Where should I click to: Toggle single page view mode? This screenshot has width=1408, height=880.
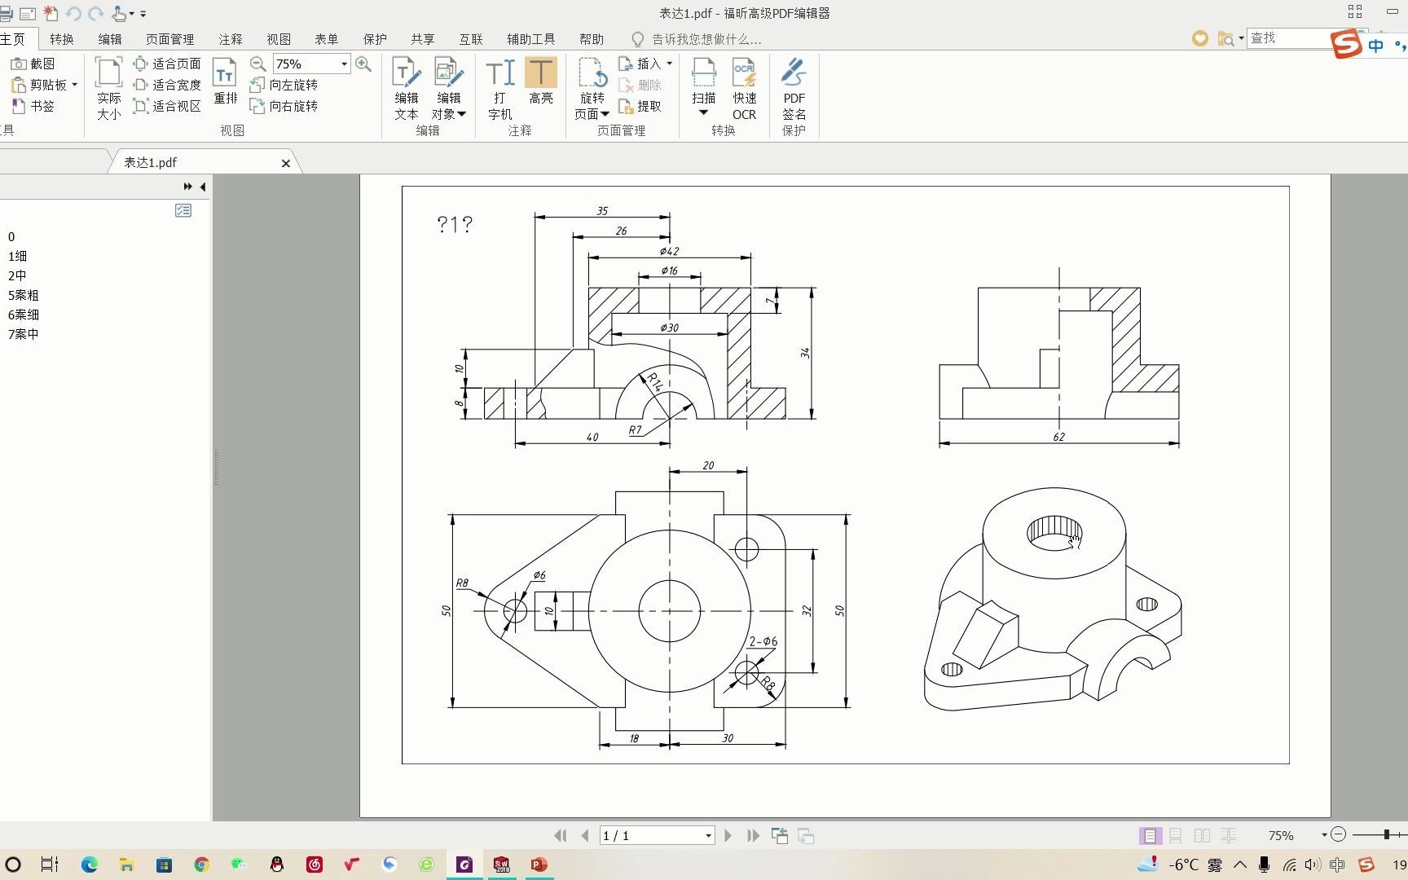point(1150,835)
